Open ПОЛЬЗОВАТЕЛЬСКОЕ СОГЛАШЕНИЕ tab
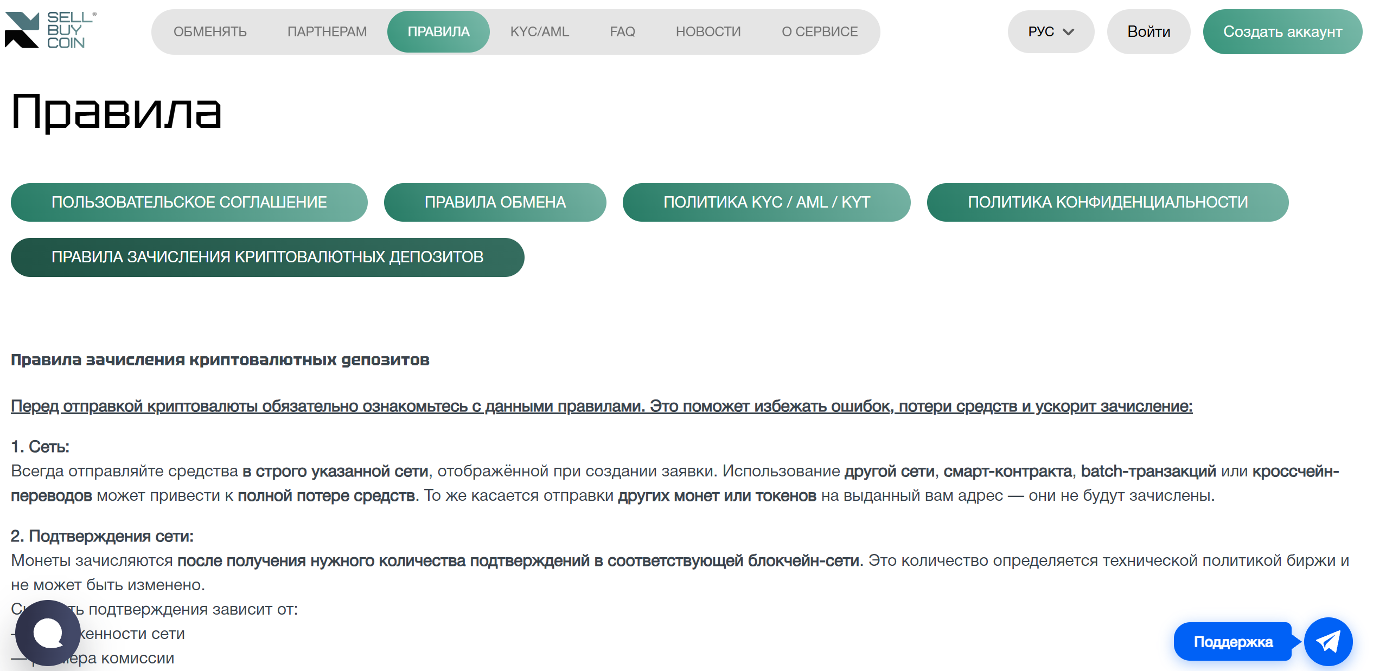This screenshot has width=1373, height=671. point(189,202)
